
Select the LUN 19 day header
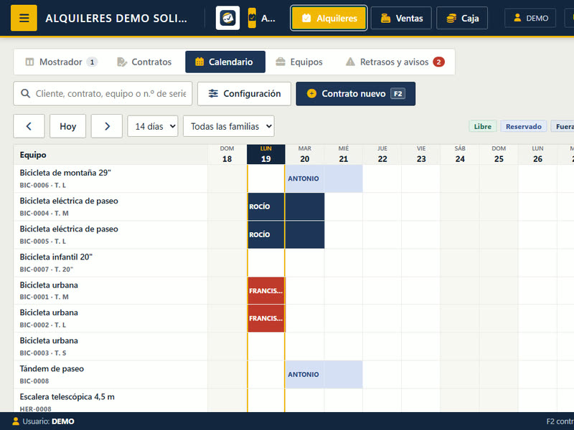[x=265, y=154]
